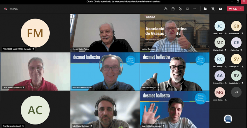Click the FM avatar of Fernando Malinverni

(35, 33)
